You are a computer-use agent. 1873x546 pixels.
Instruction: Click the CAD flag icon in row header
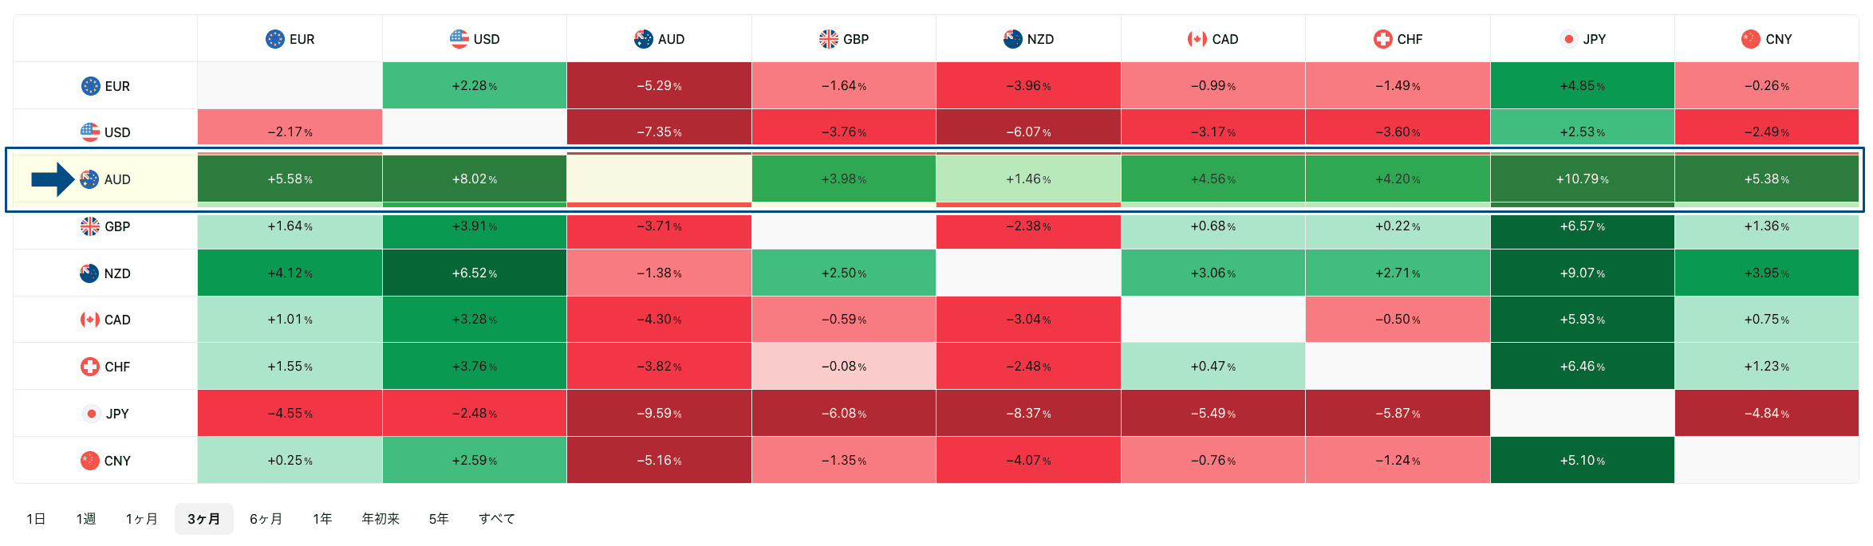click(x=90, y=320)
